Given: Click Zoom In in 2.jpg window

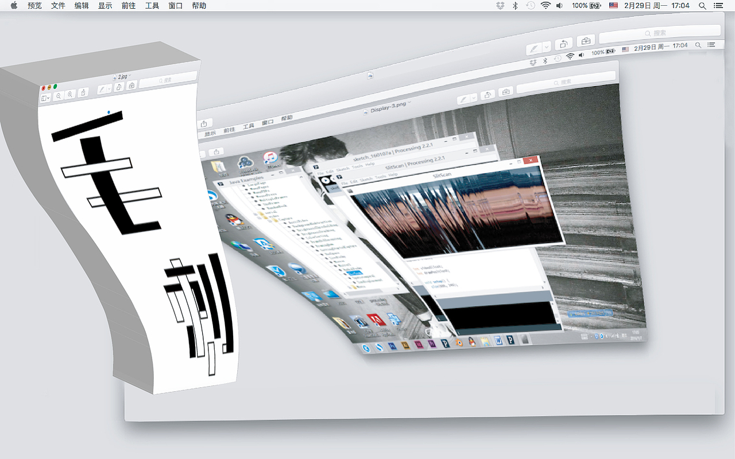Looking at the screenshot, I should 70,94.
